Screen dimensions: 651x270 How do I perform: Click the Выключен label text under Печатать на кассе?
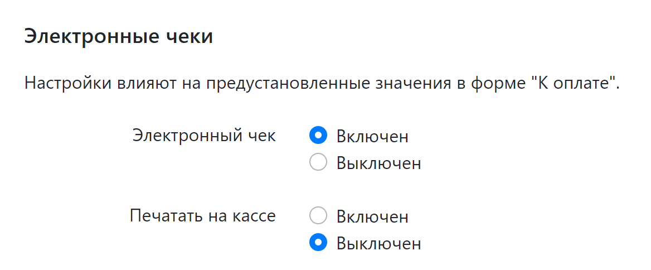pyautogui.click(x=378, y=244)
